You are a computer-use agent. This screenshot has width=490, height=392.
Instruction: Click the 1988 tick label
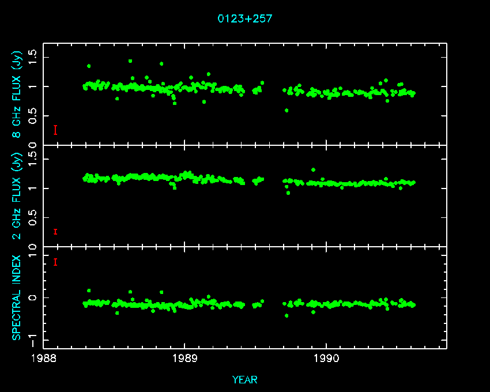[43, 358]
